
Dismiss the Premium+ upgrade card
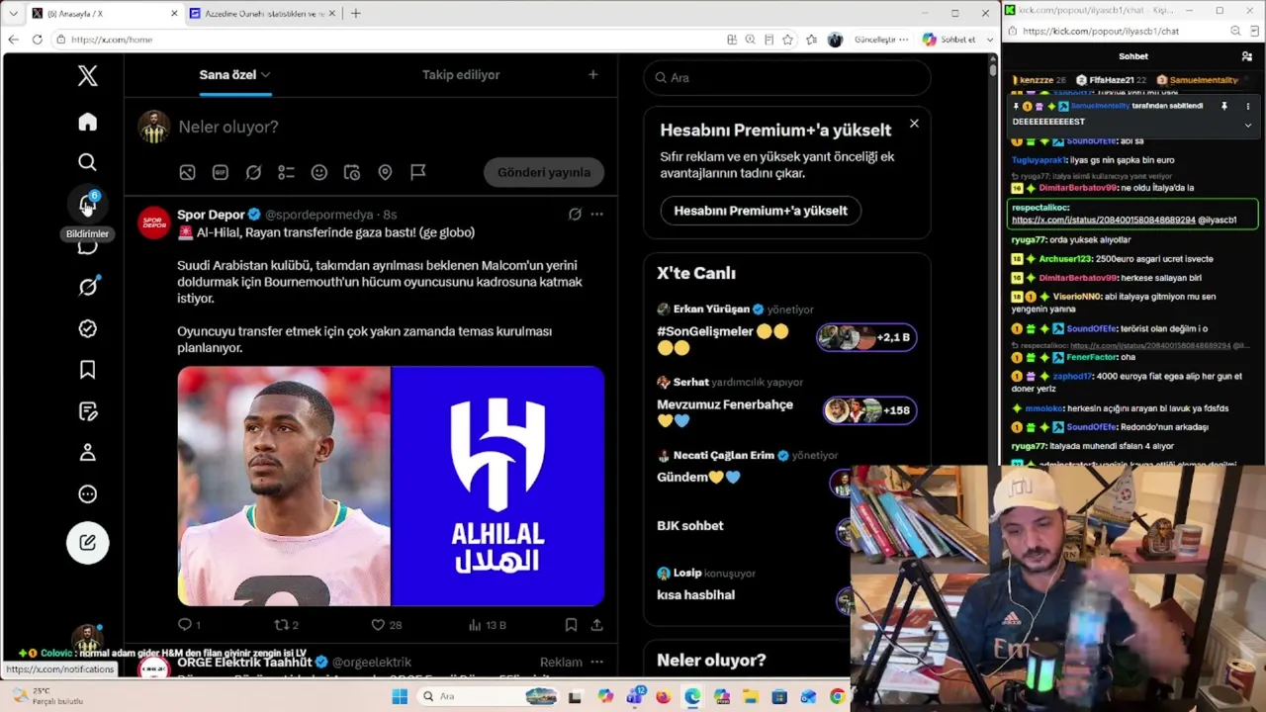pyautogui.click(x=914, y=124)
